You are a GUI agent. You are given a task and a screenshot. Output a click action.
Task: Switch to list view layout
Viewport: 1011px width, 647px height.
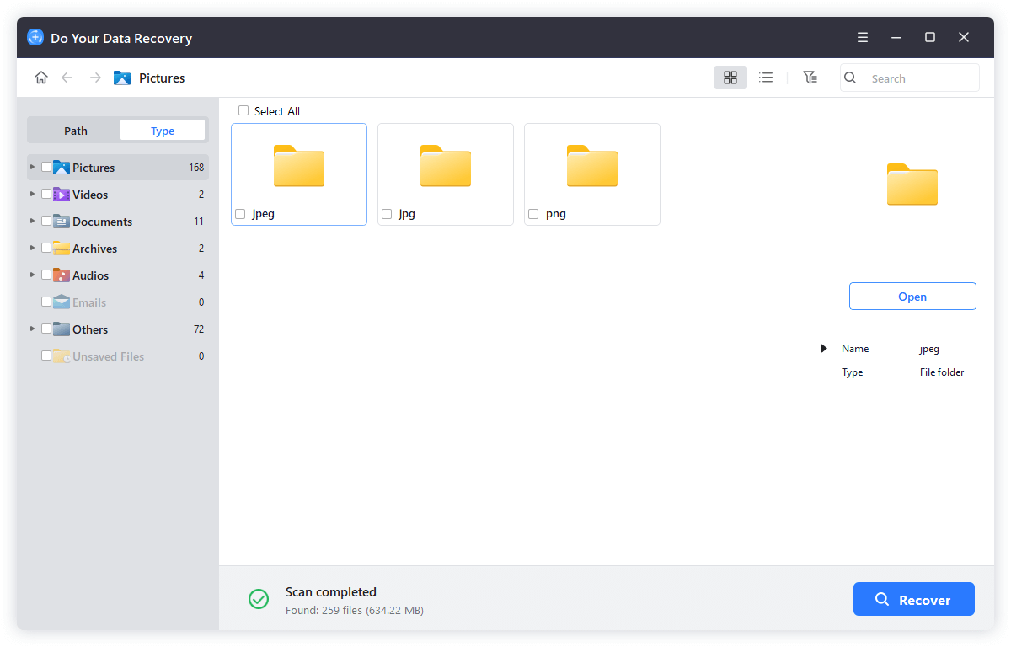pos(766,77)
